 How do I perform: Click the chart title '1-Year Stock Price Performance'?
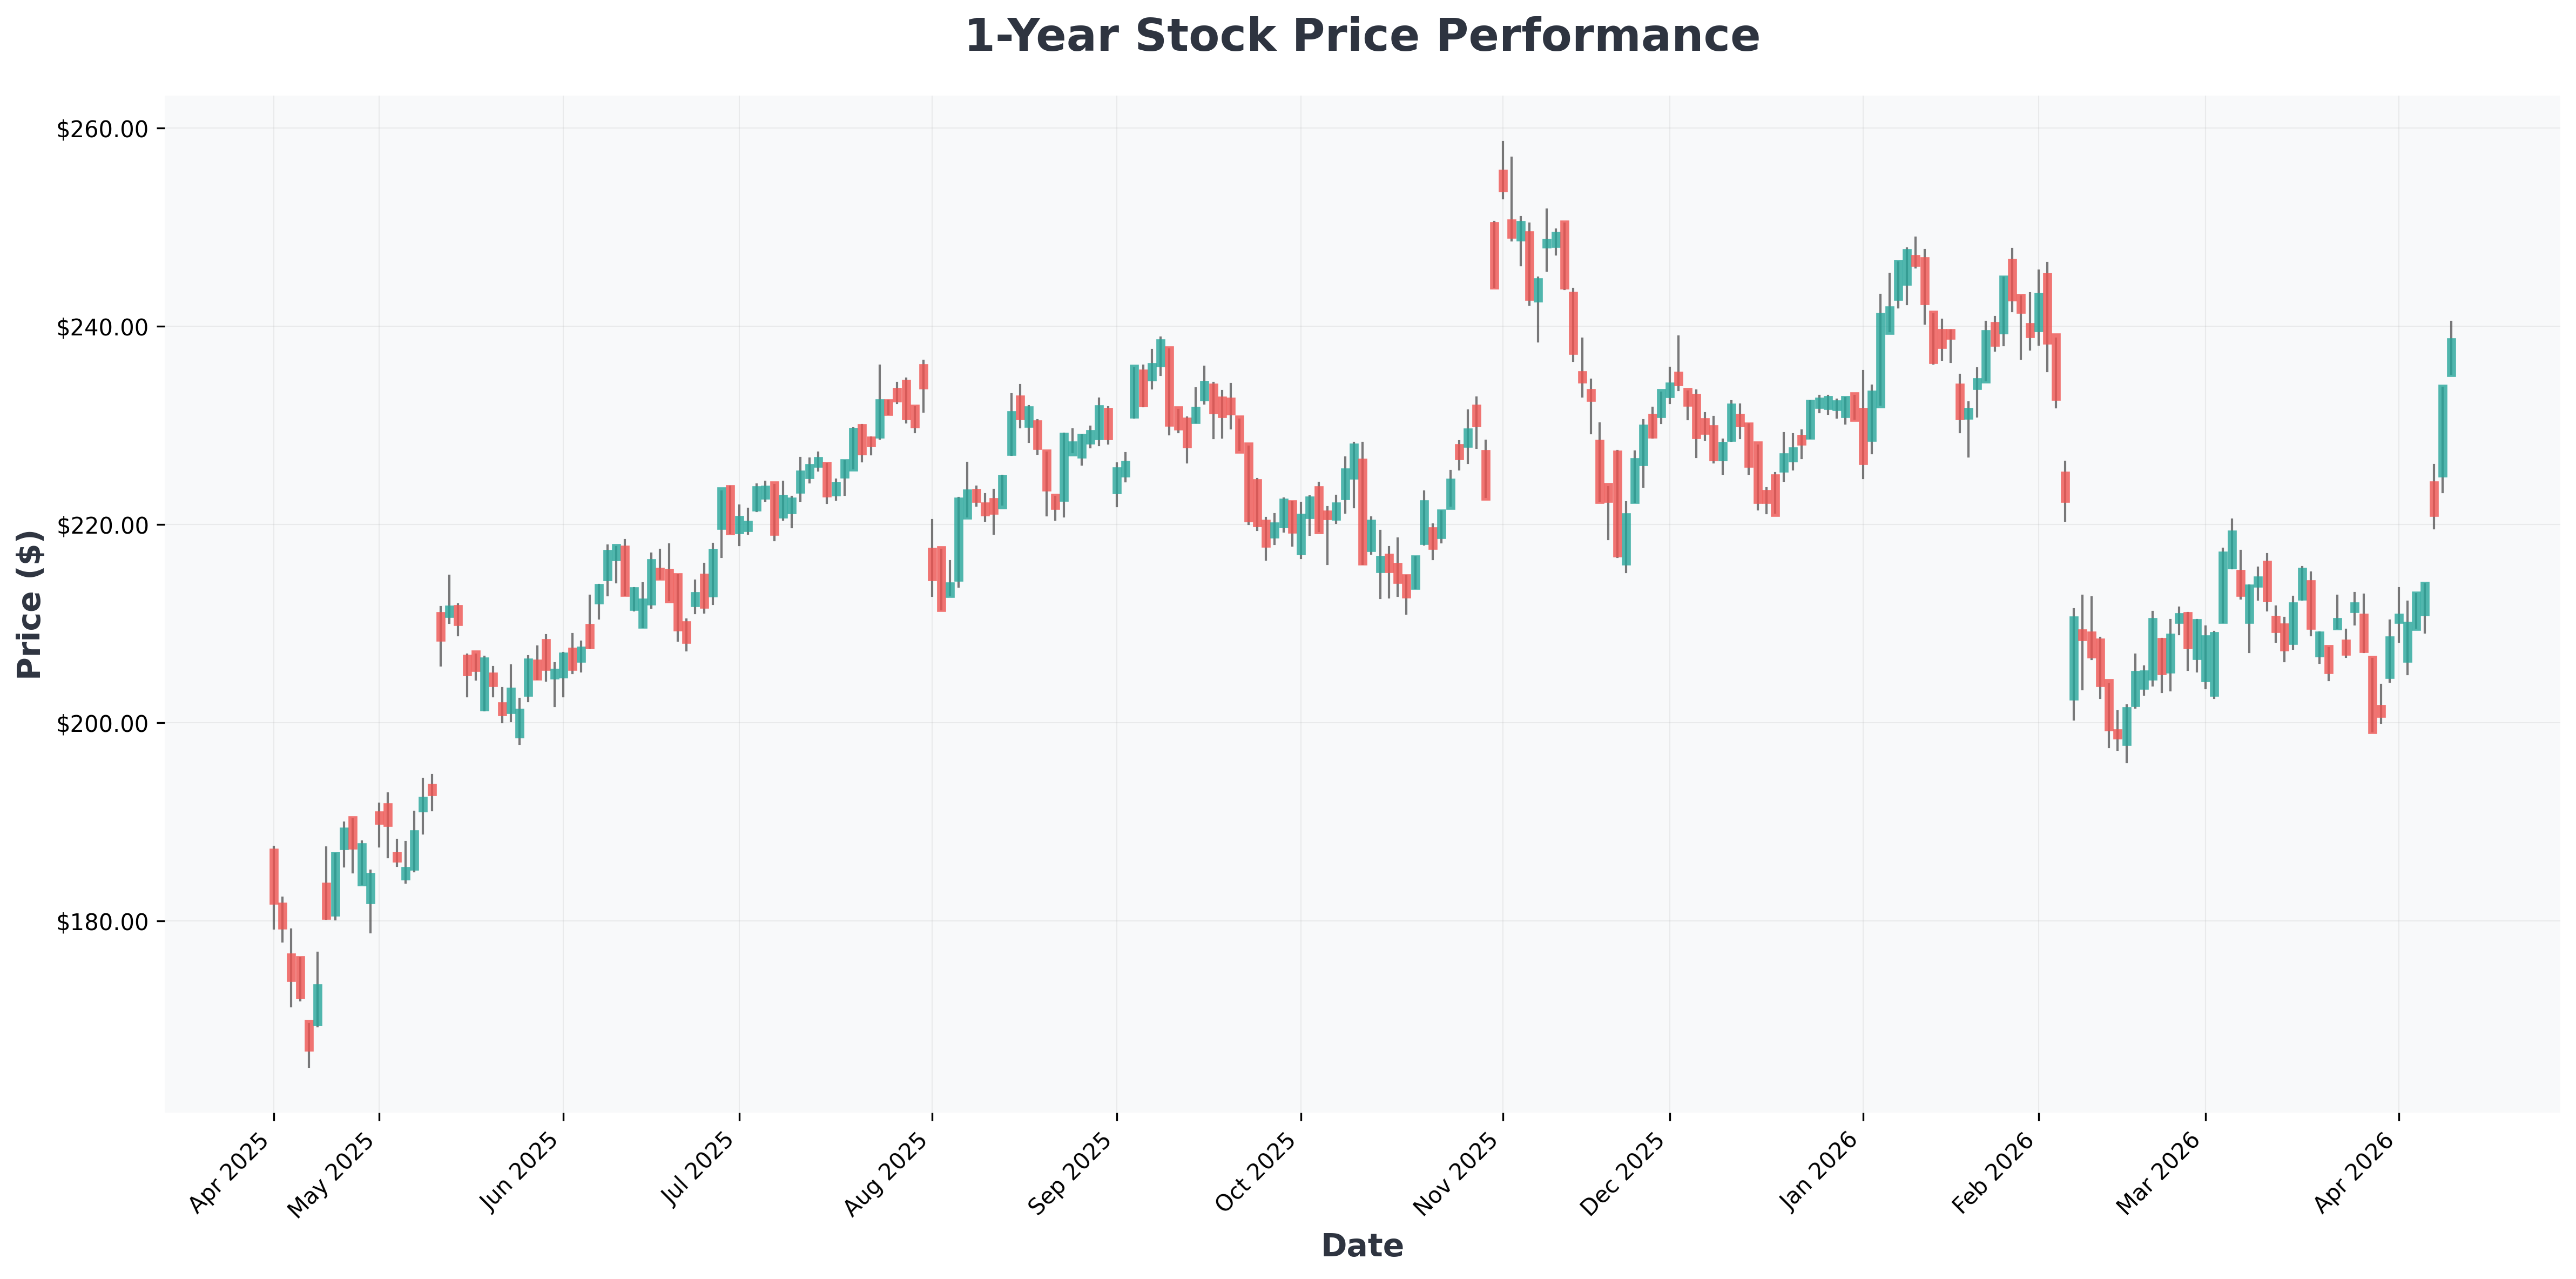pyautogui.click(x=1361, y=37)
